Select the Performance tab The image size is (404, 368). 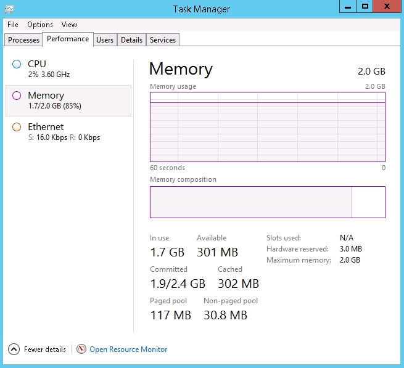pyautogui.click(x=68, y=39)
